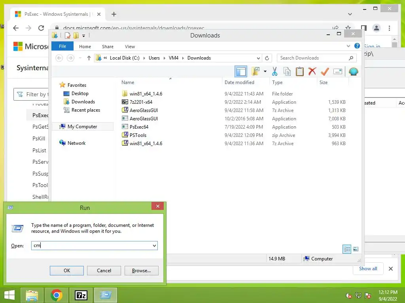The image size is (405, 303).
Task: Open File Explorer on taskbar
Action: [x=32, y=295]
